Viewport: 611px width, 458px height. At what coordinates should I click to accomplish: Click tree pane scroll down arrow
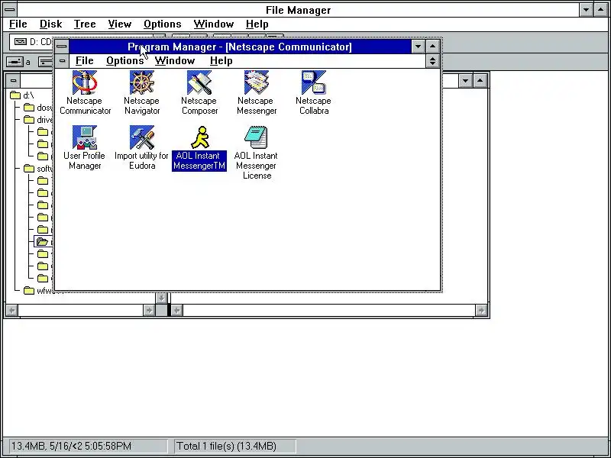click(161, 298)
